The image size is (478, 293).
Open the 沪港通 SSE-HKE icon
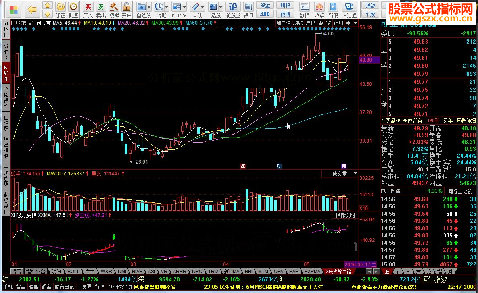[349, 10]
